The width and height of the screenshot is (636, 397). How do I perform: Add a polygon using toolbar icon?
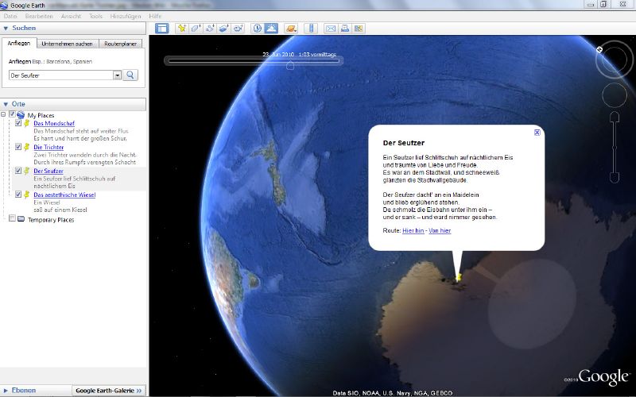[x=196, y=29]
